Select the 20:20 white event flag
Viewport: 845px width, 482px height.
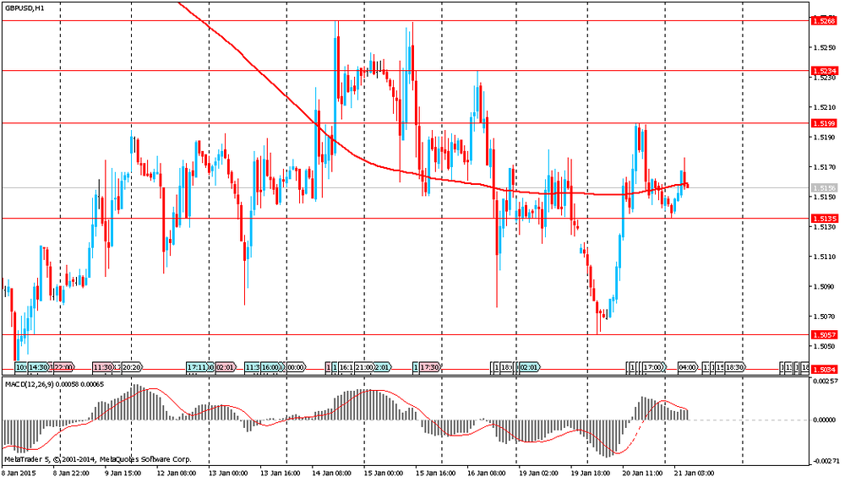point(132,368)
